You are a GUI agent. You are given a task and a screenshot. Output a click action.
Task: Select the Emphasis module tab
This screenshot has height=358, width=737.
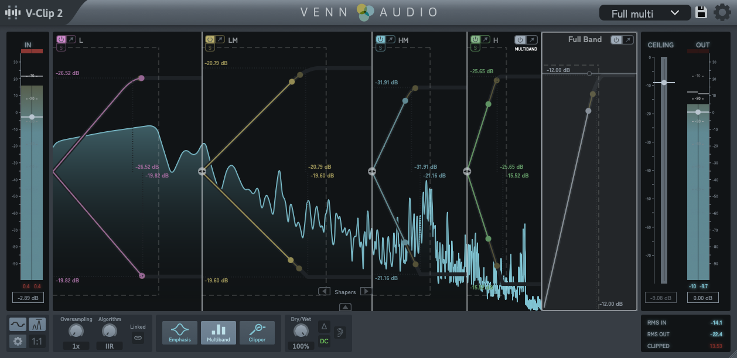180,332
